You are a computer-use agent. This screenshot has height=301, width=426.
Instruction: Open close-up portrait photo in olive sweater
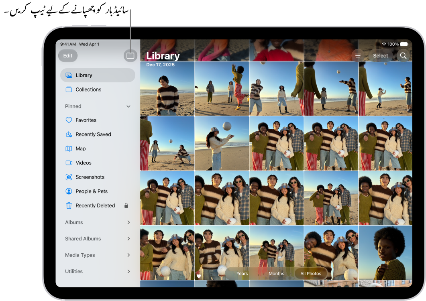pyautogui.click(x=385, y=253)
